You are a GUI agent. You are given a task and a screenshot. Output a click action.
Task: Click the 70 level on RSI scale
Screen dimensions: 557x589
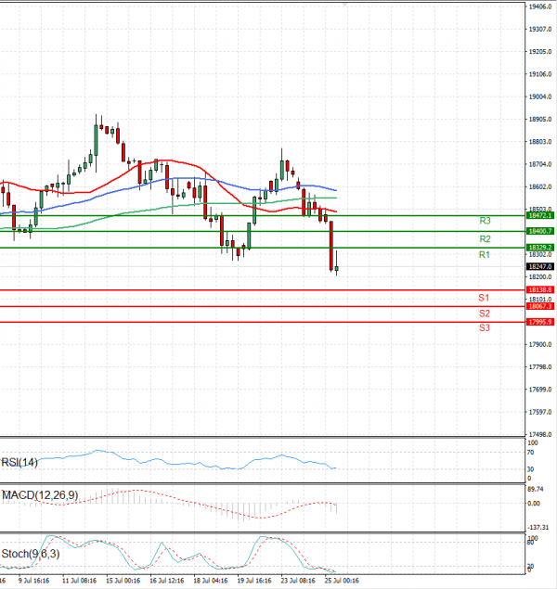tap(530, 453)
